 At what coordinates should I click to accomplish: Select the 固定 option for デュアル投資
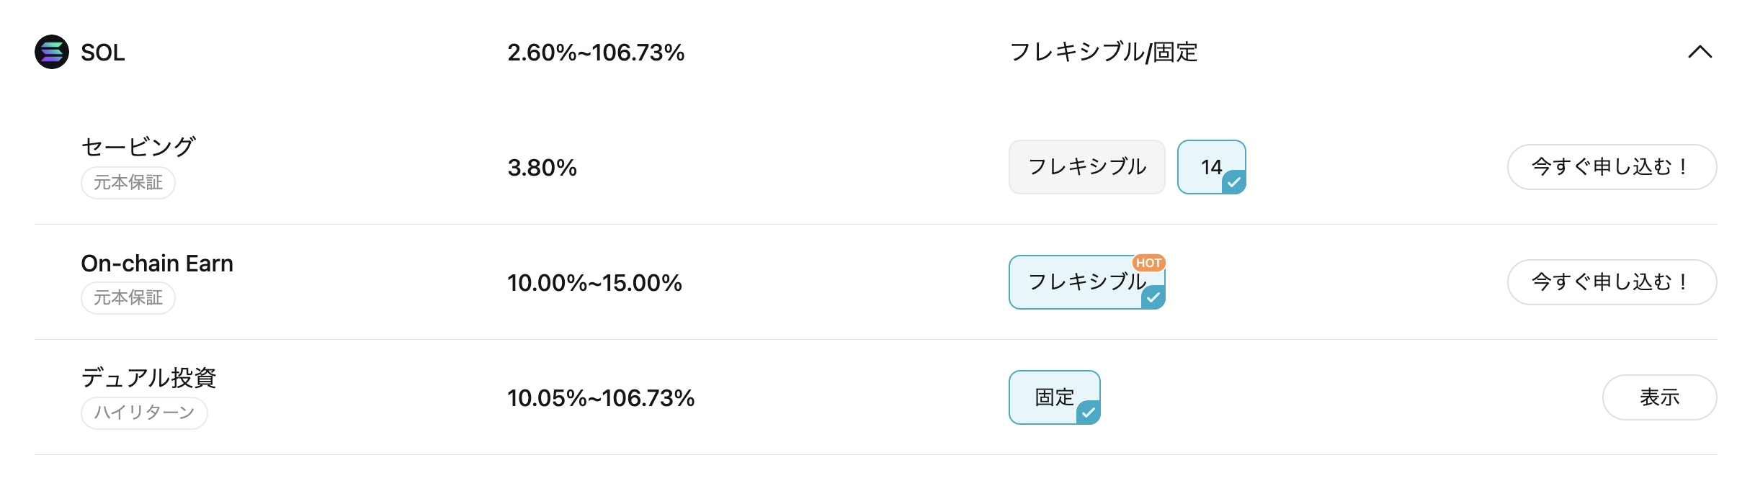(x=1053, y=397)
